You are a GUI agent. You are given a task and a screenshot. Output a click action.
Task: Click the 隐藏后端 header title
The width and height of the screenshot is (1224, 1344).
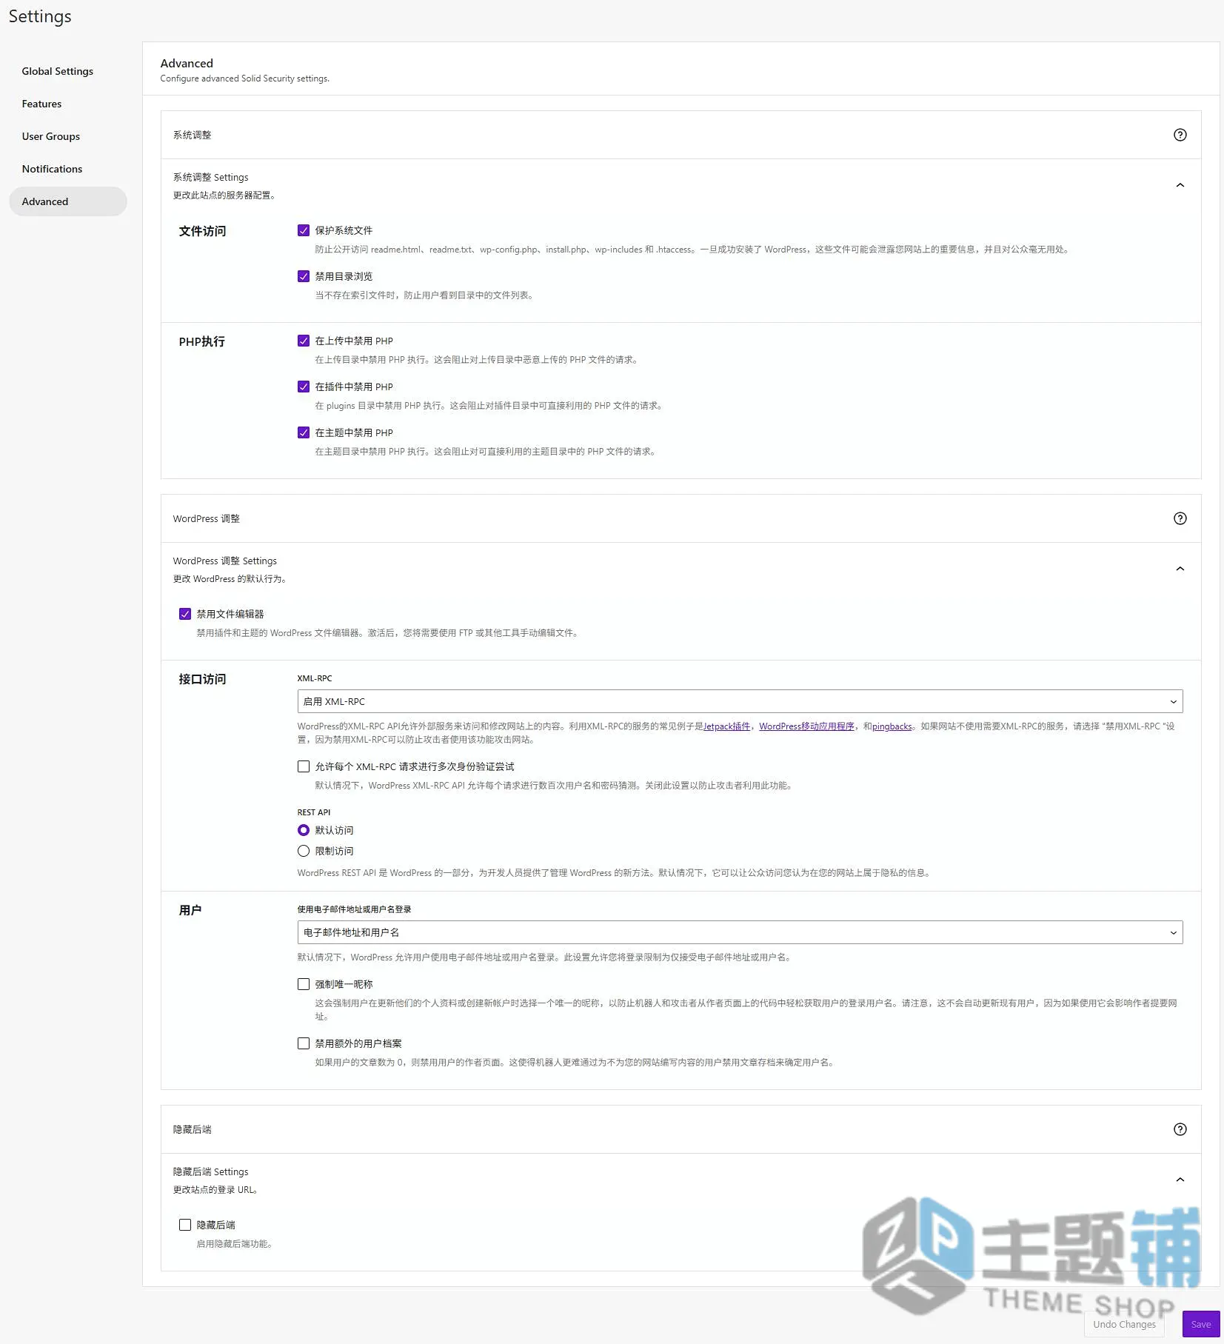(193, 1129)
